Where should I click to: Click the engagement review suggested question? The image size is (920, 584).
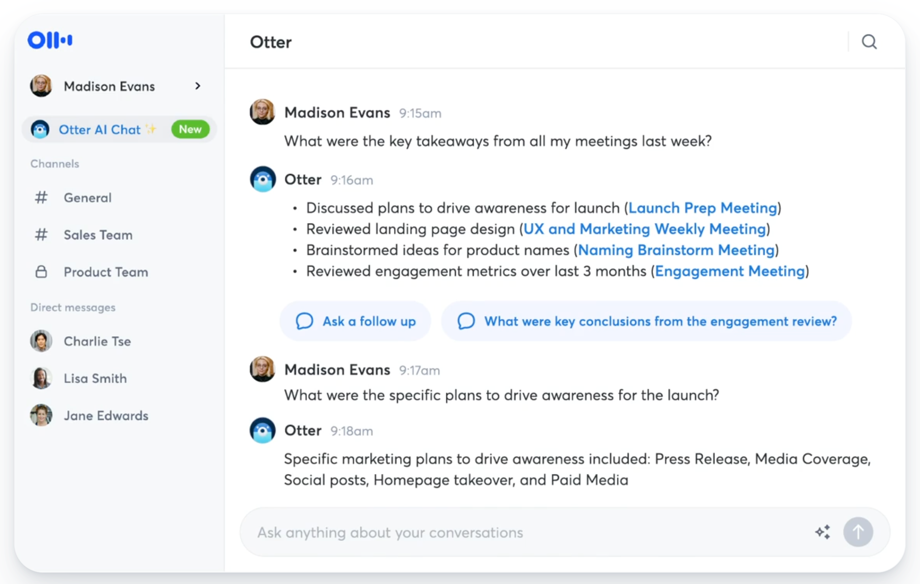(646, 321)
